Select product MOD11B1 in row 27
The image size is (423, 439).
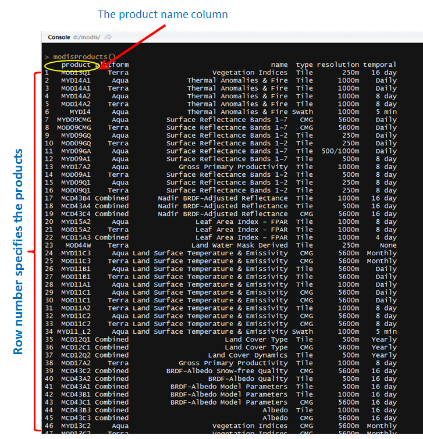(76, 277)
